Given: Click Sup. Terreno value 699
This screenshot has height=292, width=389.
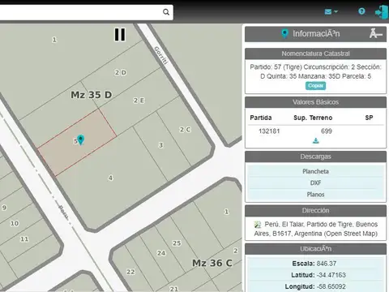Looking at the screenshot, I should click(327, 131).
